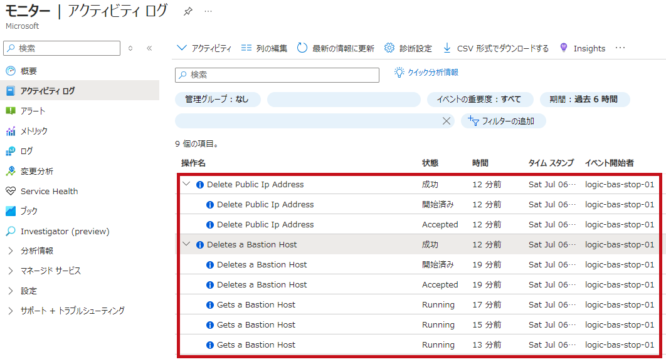
Task: Click info icon on Gets a Bastion Host 17 分前 row
Action: [x=210, y=305]
